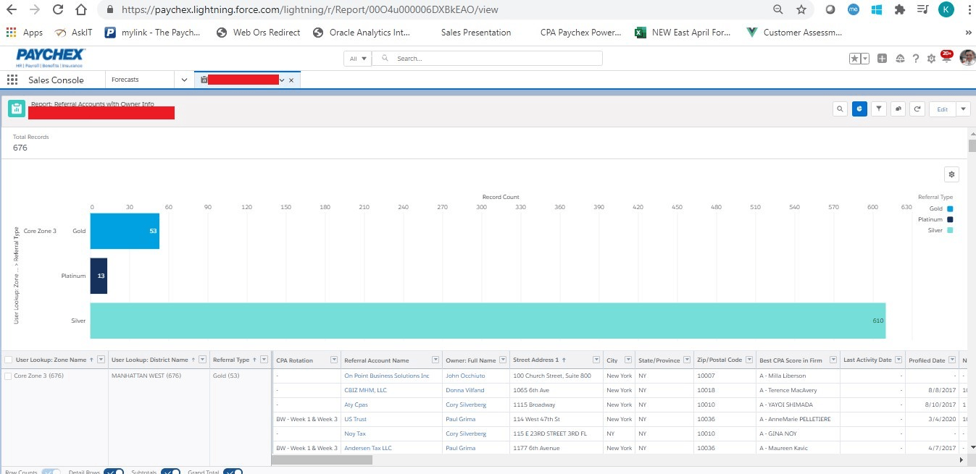This screenshot has height=474, width=976.
Task: Open the Chrome profile K avatar
Action: pos(946,9)
